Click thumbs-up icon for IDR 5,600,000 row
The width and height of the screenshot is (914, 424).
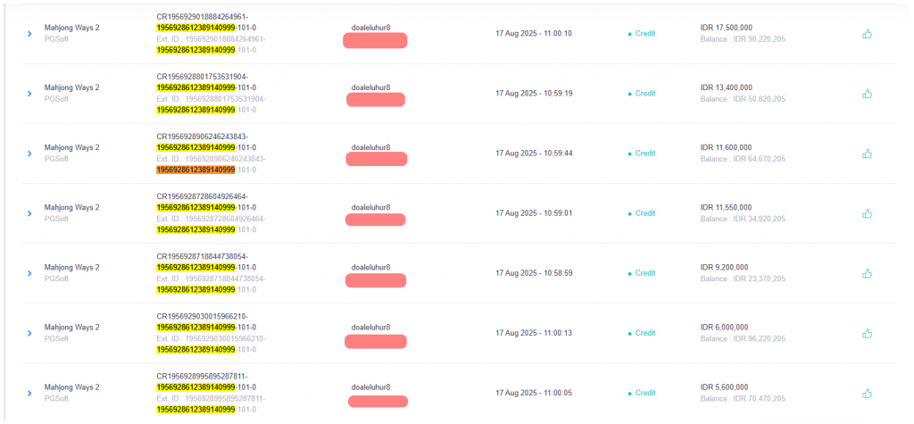867,393
